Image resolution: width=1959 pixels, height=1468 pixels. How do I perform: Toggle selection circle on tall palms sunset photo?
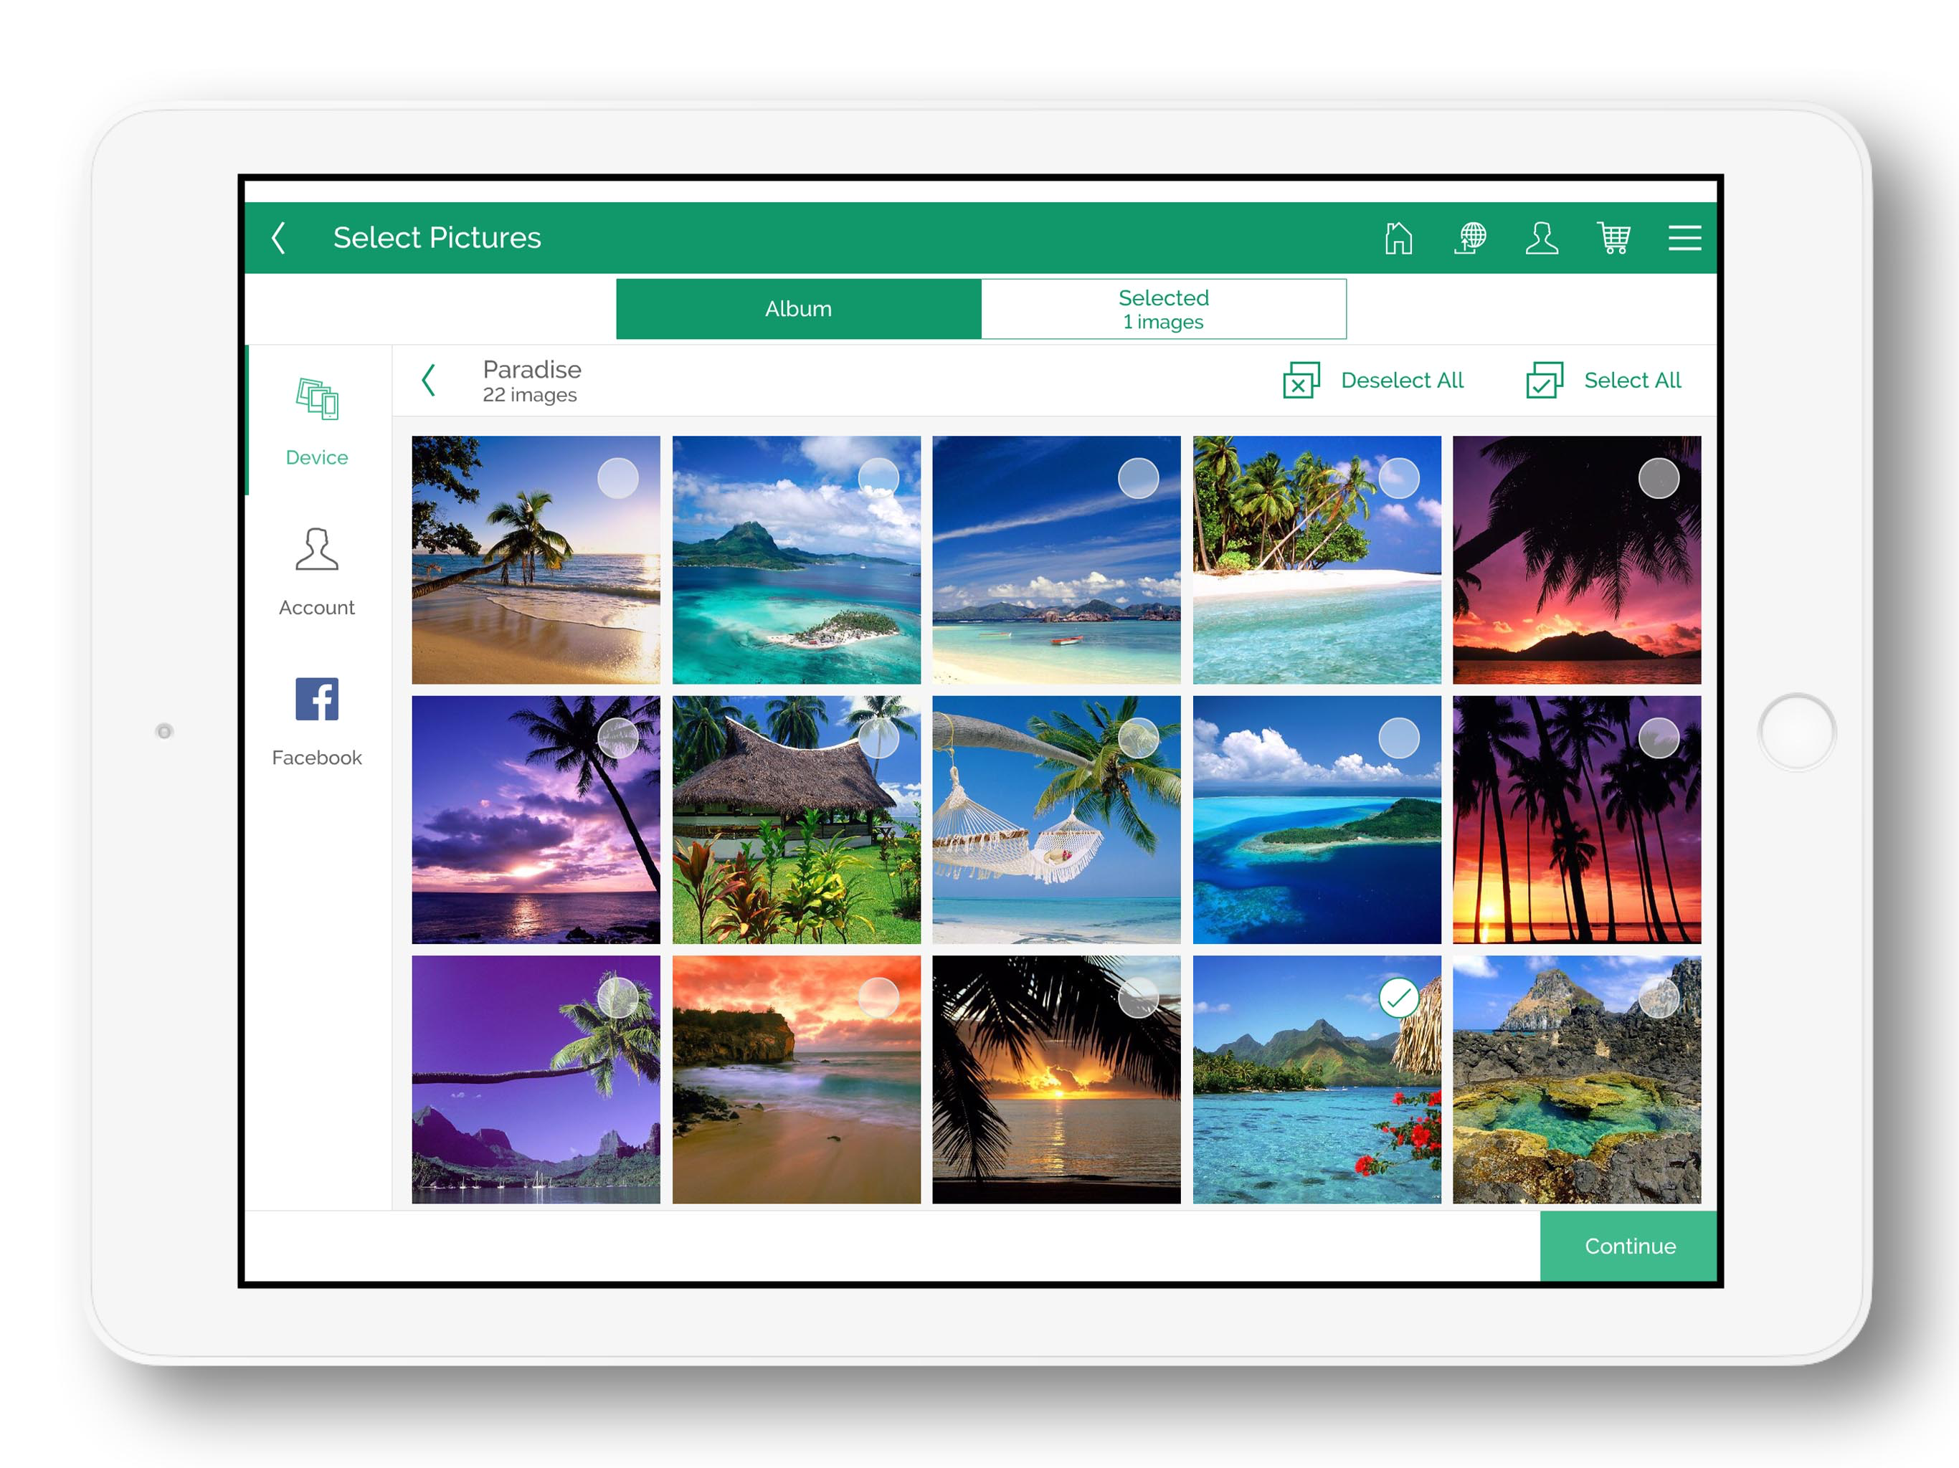click(x=1659, y=738)
